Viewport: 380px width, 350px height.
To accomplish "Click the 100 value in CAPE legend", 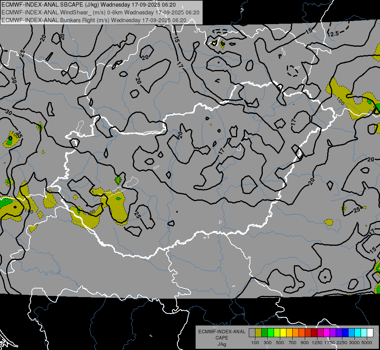I will (255, 343).
